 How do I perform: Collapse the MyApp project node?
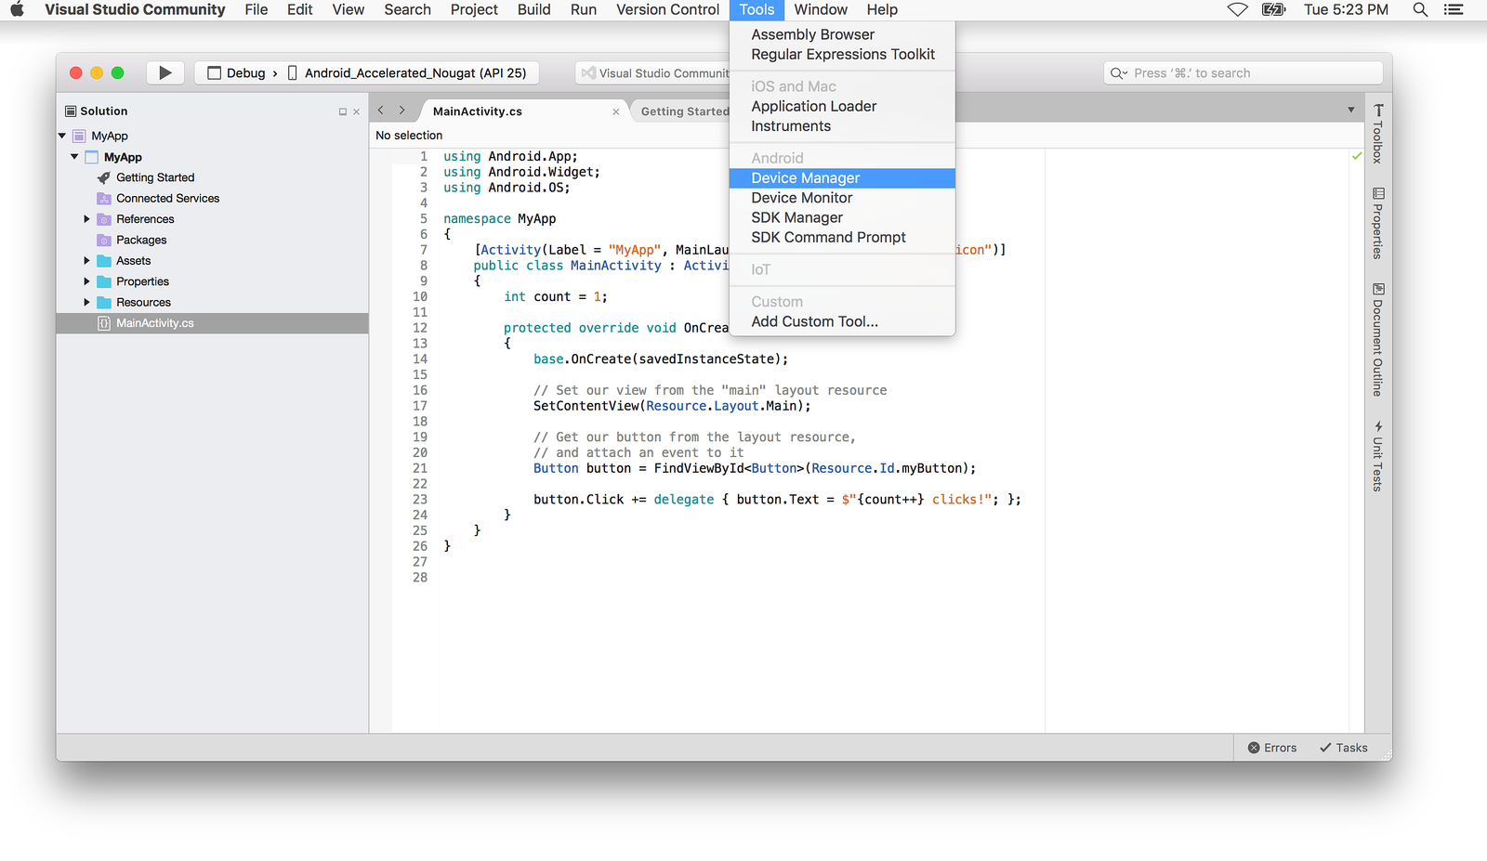pos(74,157)
